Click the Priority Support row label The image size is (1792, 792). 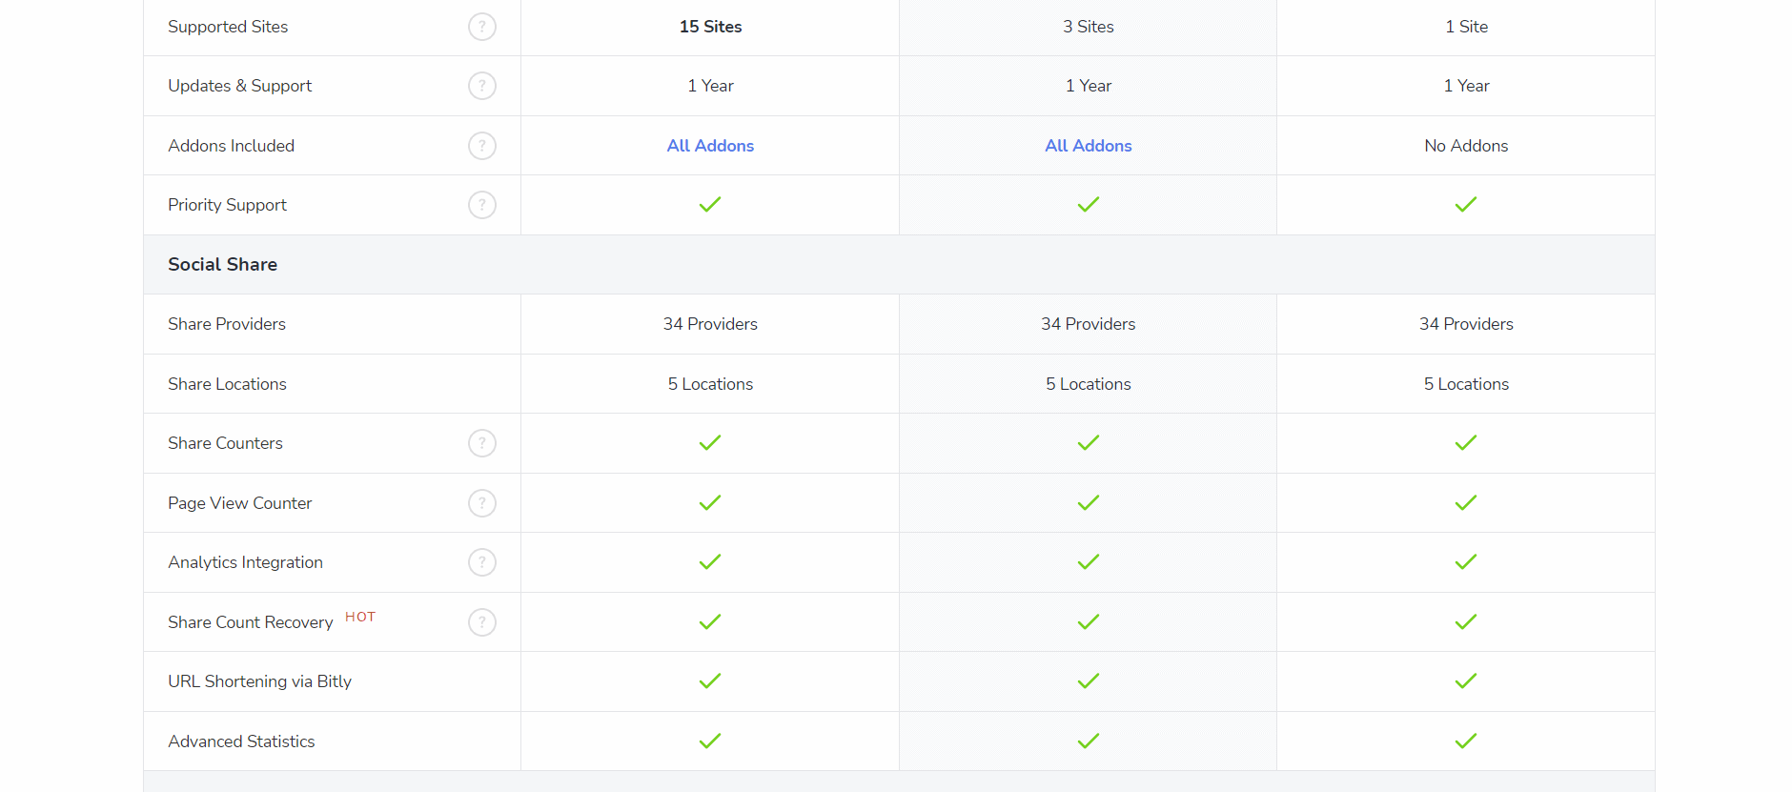click(x=227, y=205)
